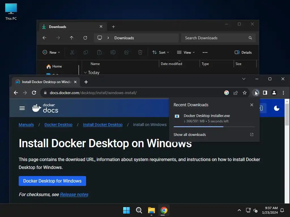Click the Paste icon in Explorer toolbar
The image size is (290, 217).
[99, 52]
